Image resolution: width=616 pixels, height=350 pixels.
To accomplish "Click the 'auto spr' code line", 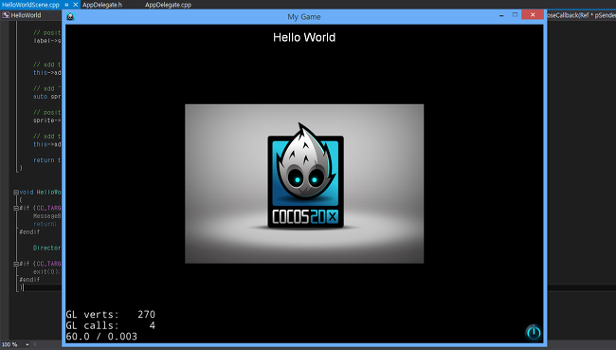I will 46,97.
